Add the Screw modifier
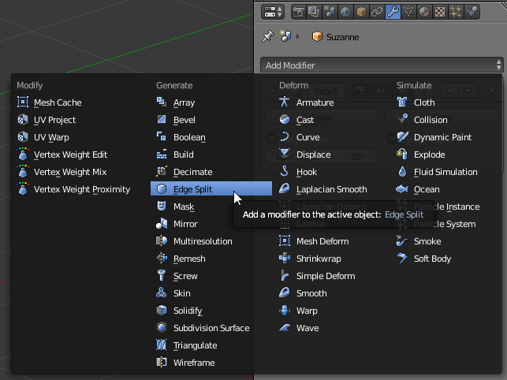The width and height of the screenshot is (507, 380). point(211,276)
